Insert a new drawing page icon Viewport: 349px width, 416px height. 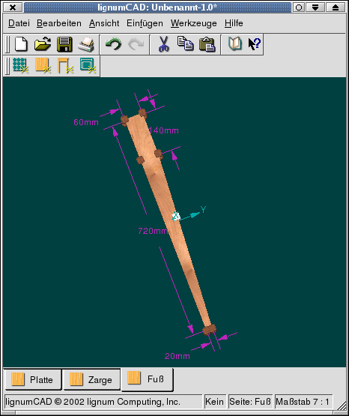coord(88,65)
